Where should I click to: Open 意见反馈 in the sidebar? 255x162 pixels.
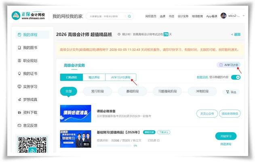click(30, 125)
